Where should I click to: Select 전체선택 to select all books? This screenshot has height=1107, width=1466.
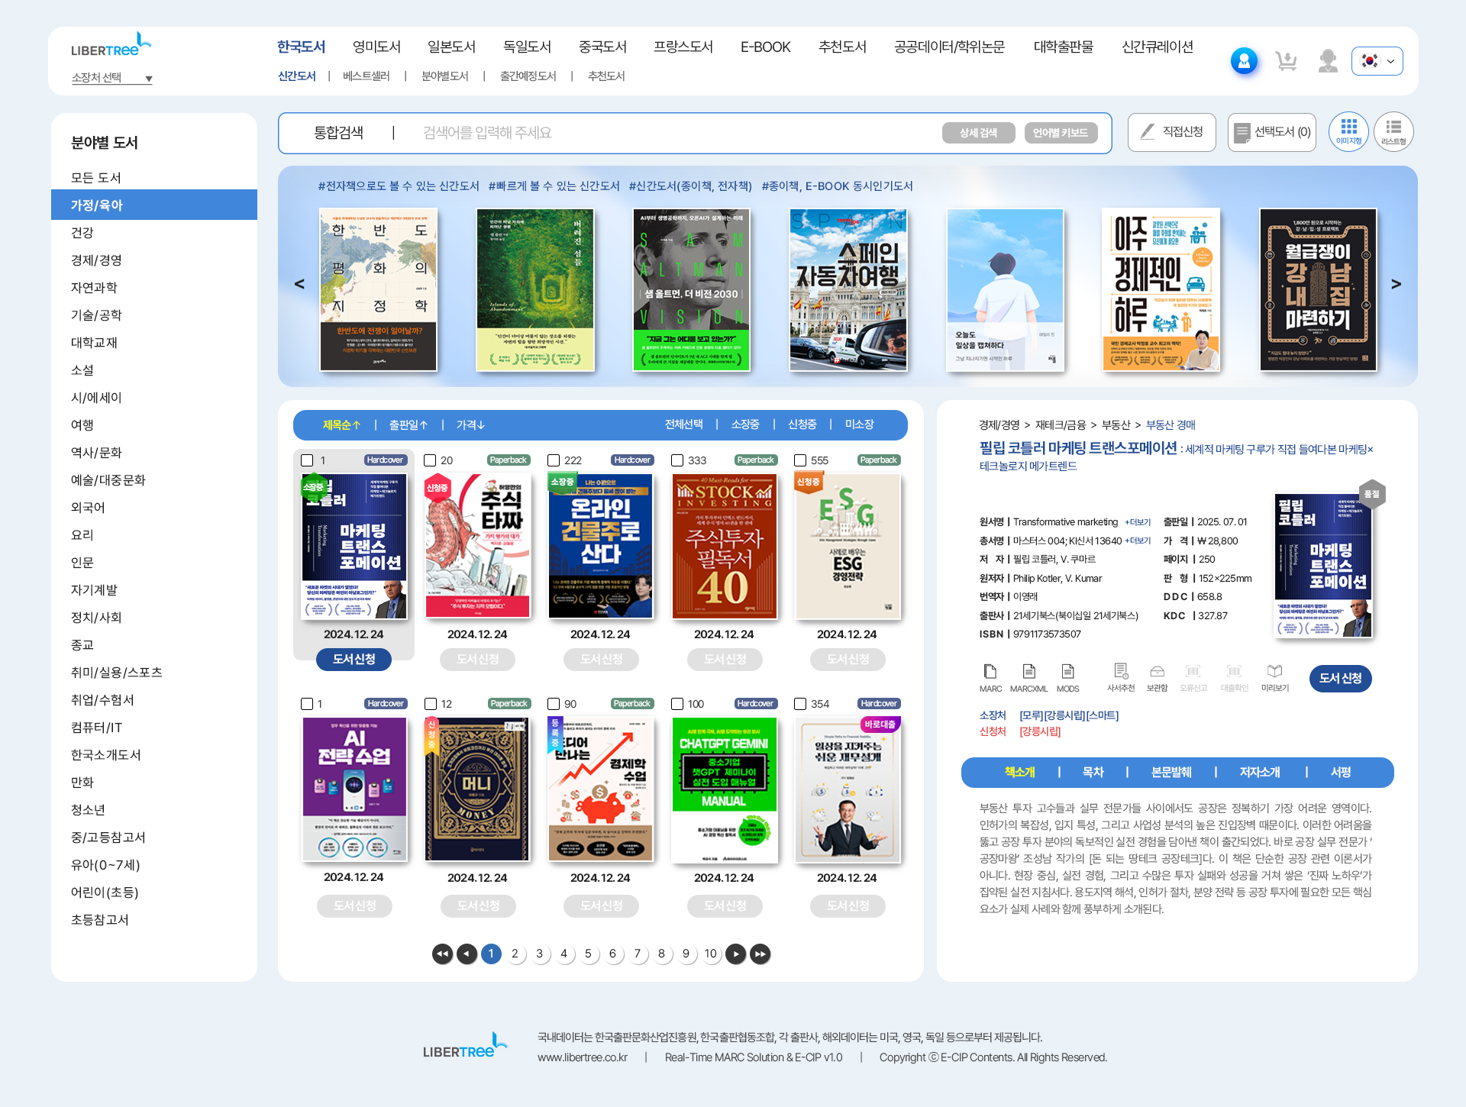pos(684,424)
